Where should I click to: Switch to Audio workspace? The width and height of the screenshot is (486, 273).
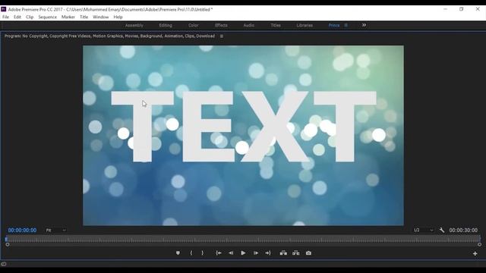249,25
